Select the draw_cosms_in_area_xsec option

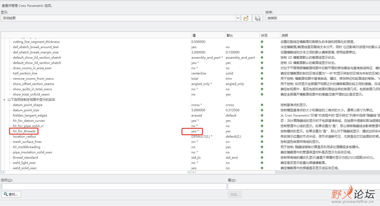pos(32,68)
